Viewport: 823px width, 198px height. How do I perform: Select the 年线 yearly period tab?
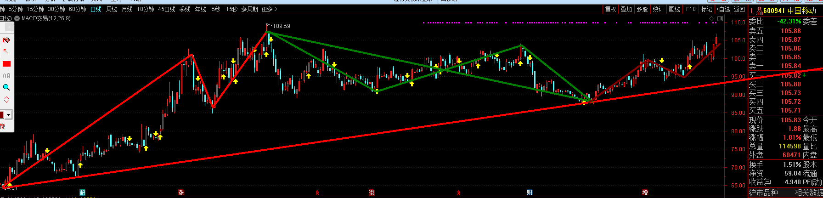pyautogui.click(x=201, y=9)
